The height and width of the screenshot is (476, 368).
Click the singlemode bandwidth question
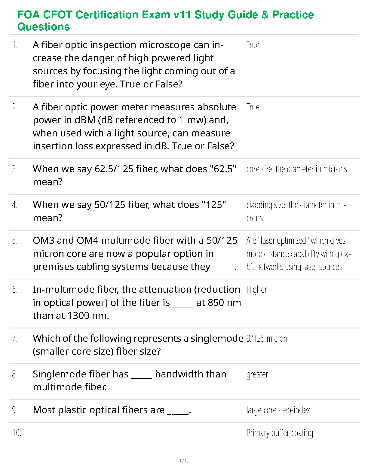(130, 380)
